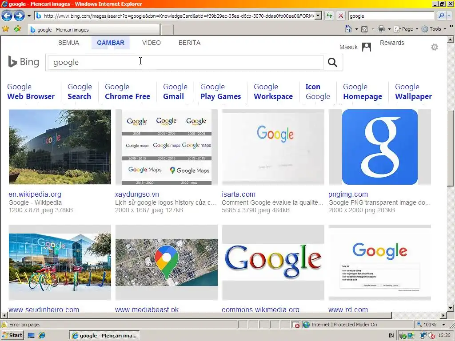
Task: Launch Internet Explorer from quick launch
Action: pos(42,336)
